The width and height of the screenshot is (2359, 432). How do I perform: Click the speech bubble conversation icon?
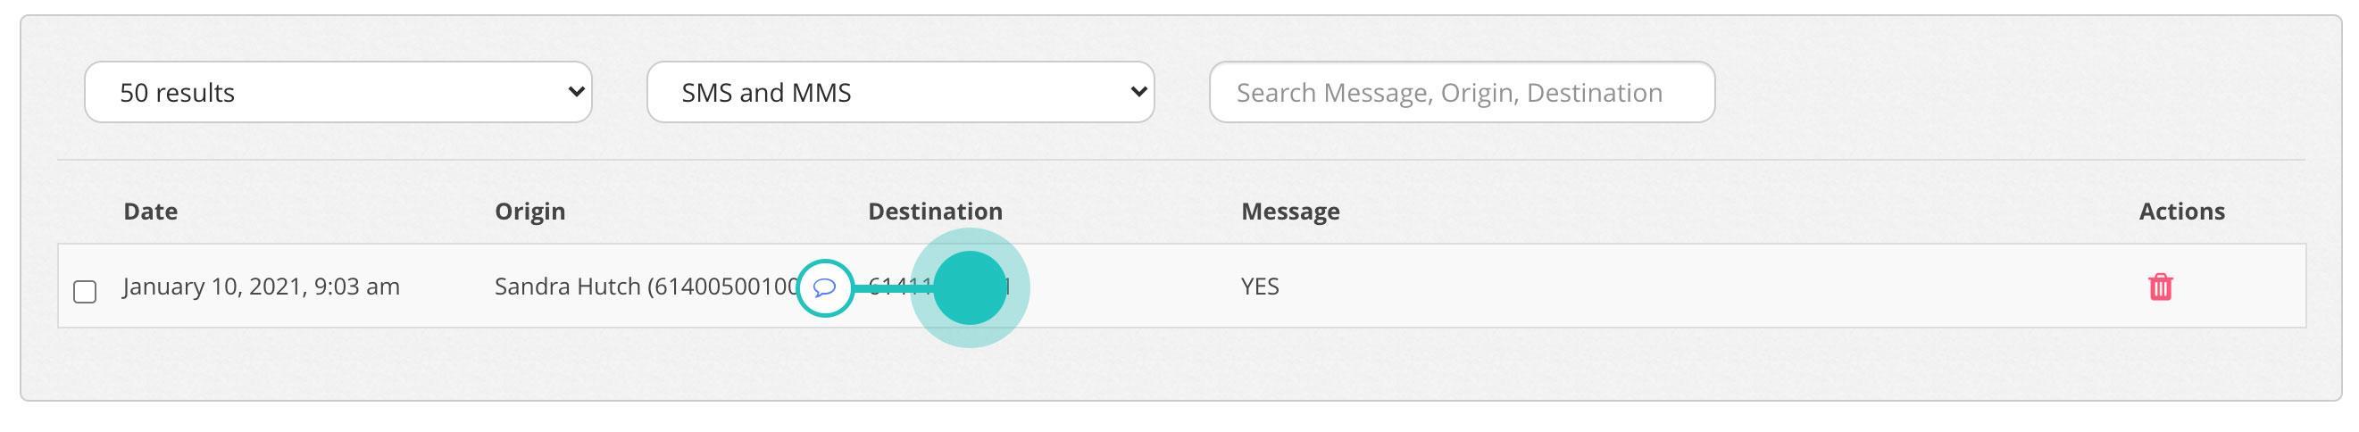(824, 287)
